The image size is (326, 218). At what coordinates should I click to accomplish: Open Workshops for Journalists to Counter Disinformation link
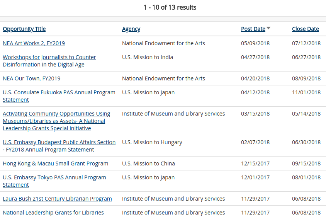[49, 61]
